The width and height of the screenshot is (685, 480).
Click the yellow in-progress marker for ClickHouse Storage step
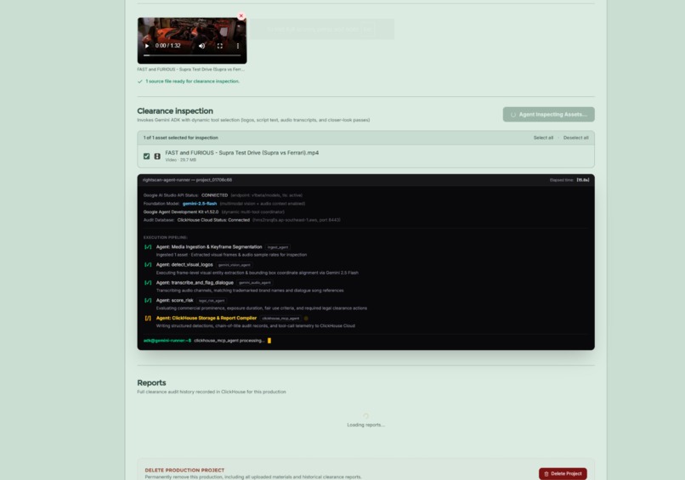[148, 318]
